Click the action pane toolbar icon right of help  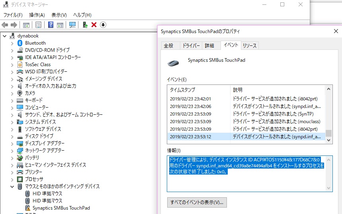click(x=60, y=25)
